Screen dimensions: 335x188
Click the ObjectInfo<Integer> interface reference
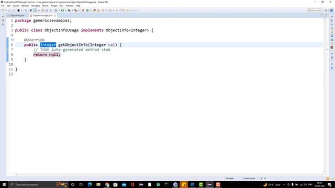pyautogui.click(x=127, y=30)
